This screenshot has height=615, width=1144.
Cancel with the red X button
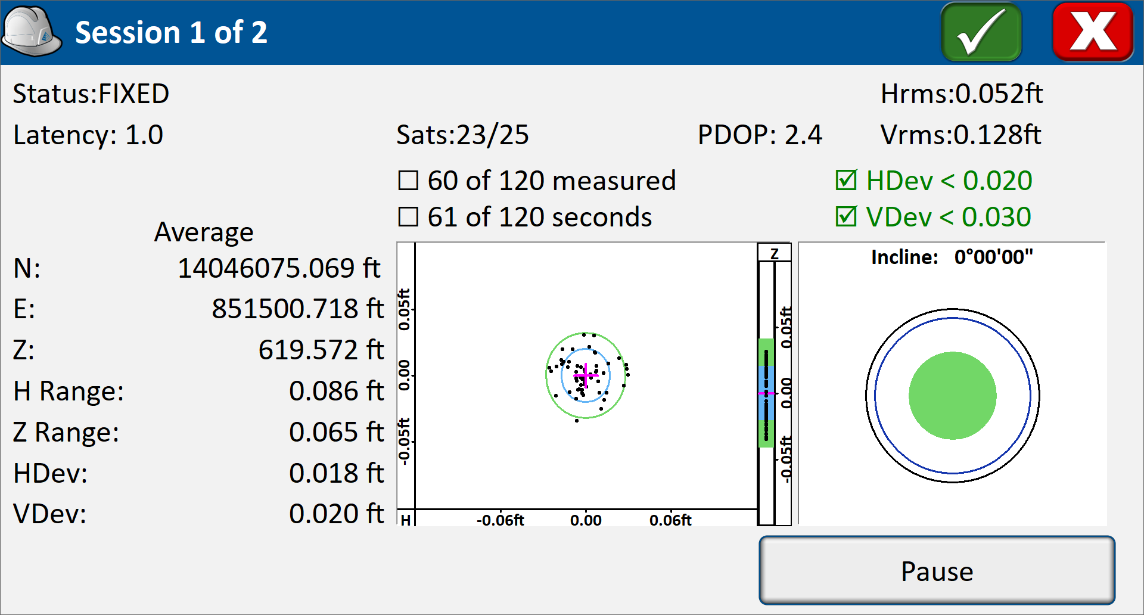pyautogui.click(x=1093, y=32)
